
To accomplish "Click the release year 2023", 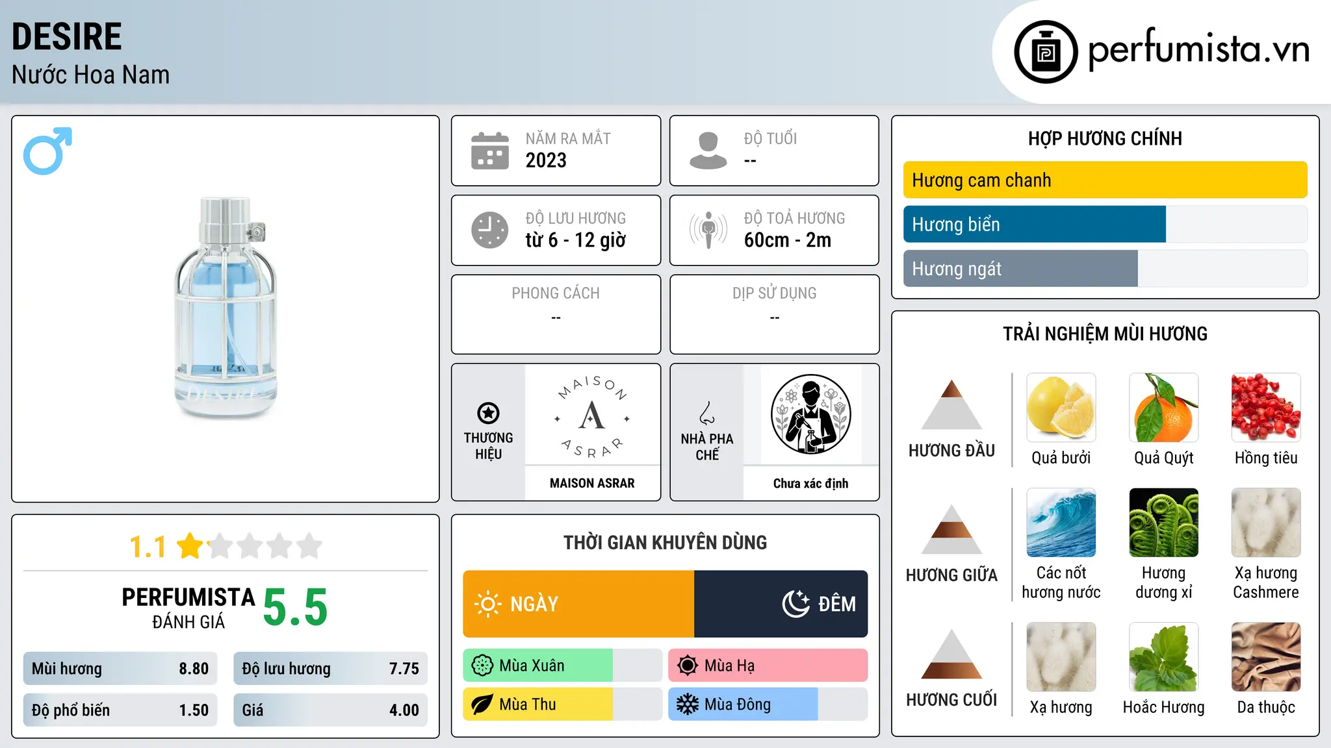I will (x=546, y=160).
